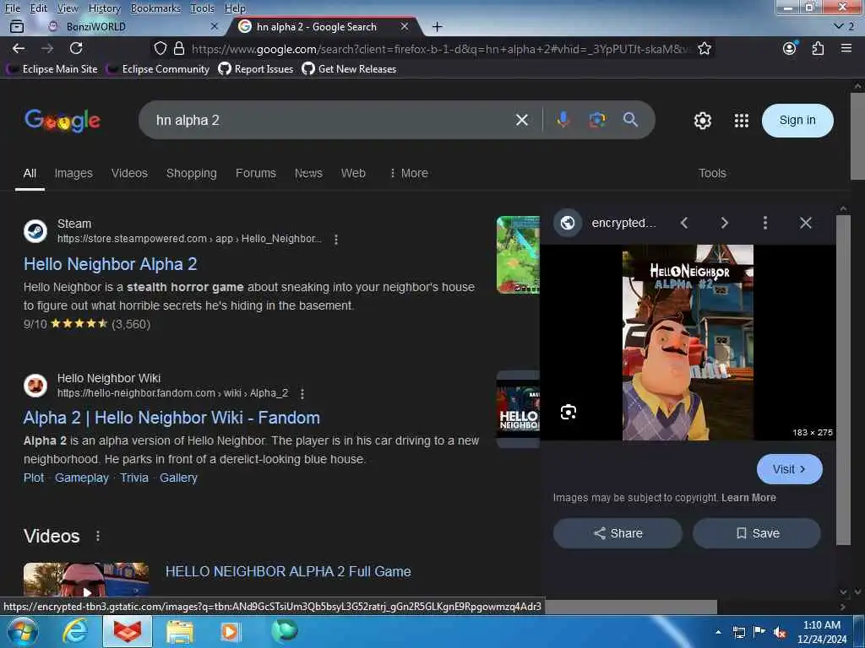Clear the search box text
The height and width of the screenshot is (648, 865).
(x=522, y=120)
